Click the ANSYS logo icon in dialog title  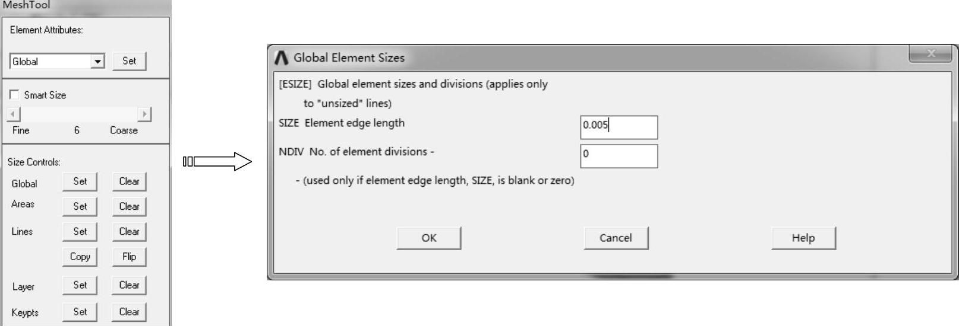click(282, 57)
